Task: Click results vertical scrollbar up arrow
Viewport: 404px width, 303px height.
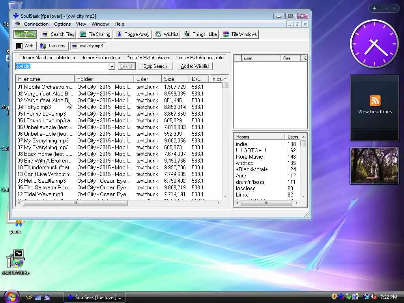Action: pos(225,79)
